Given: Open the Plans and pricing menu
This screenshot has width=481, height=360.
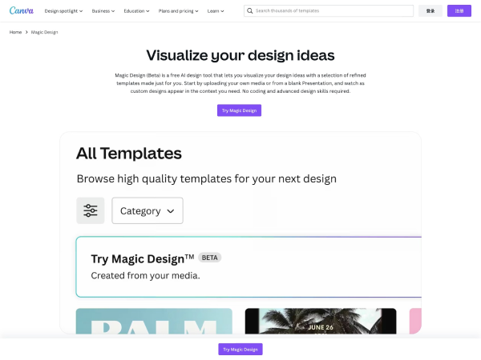Looking at the screenshot, I should tap(178, 11).
